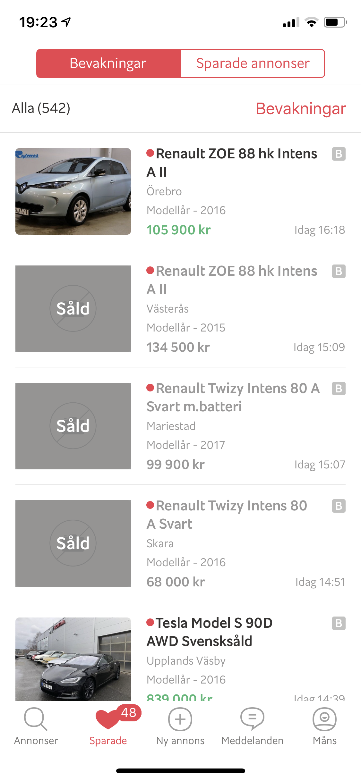This screenshot has width=361, height=781.
Task: Open the red Bevakningar link
Action: tap(301, 108)
